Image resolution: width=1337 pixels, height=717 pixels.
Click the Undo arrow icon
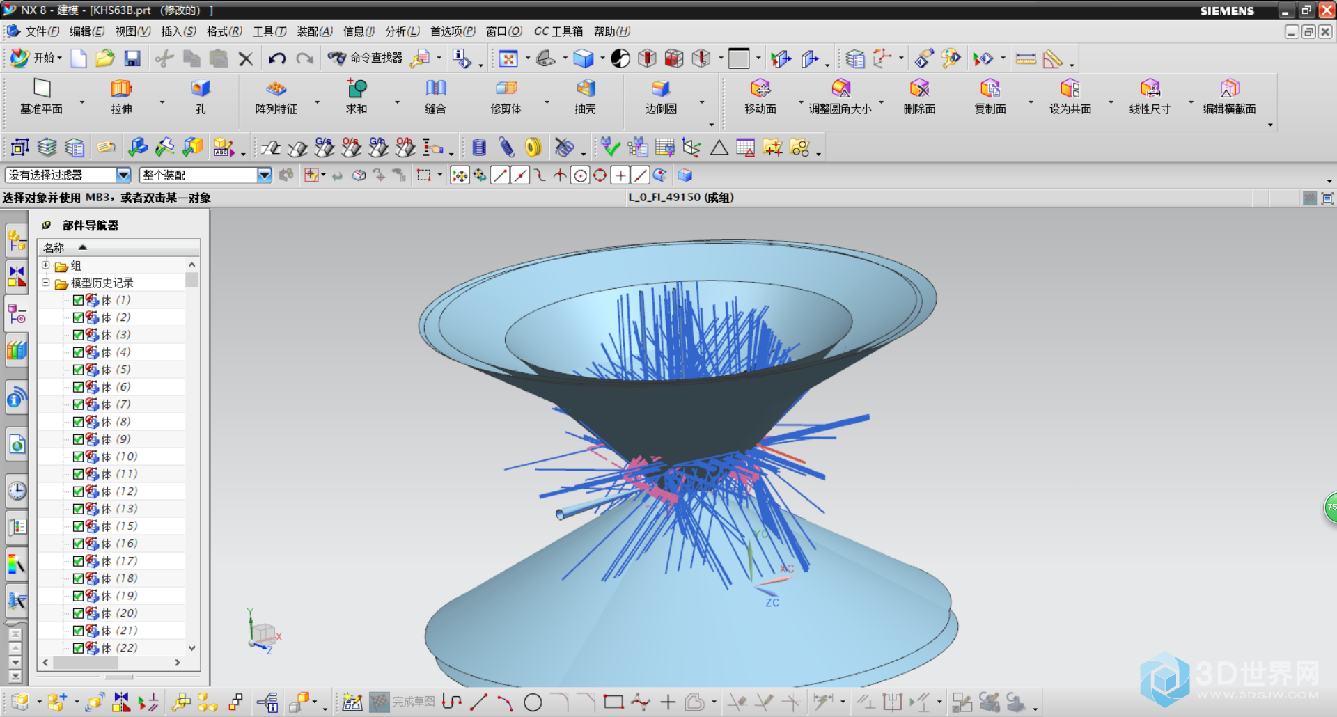(x=277, y=58)
